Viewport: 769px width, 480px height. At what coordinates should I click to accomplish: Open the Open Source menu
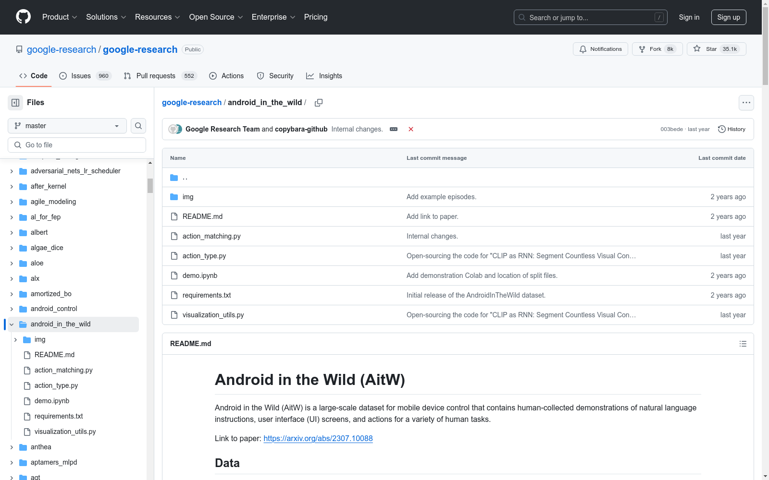point(216,17)
